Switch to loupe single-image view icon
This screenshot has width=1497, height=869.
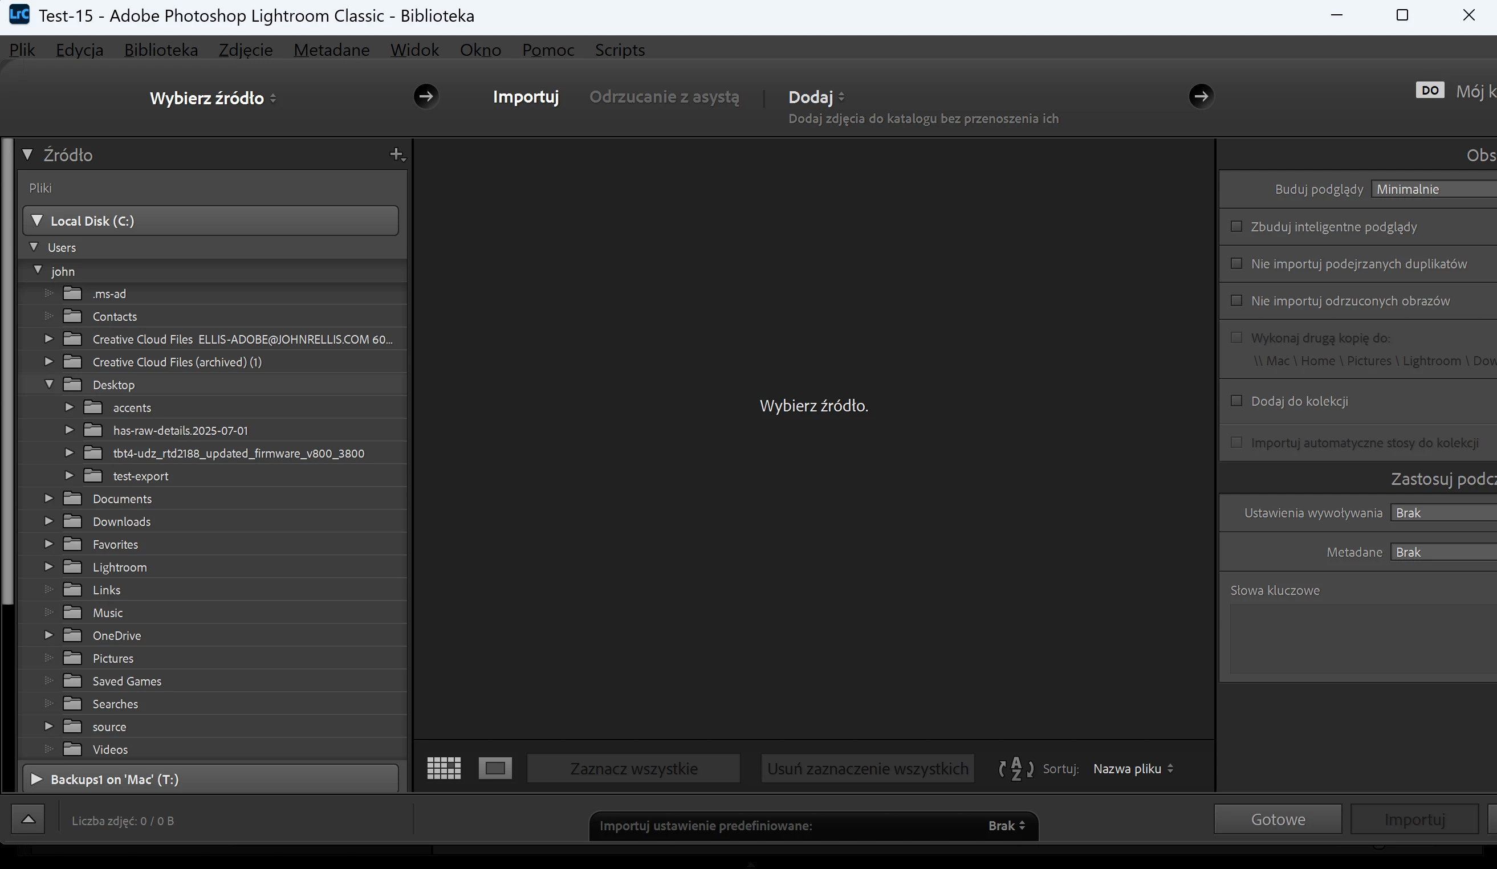(x=495, y=768)
